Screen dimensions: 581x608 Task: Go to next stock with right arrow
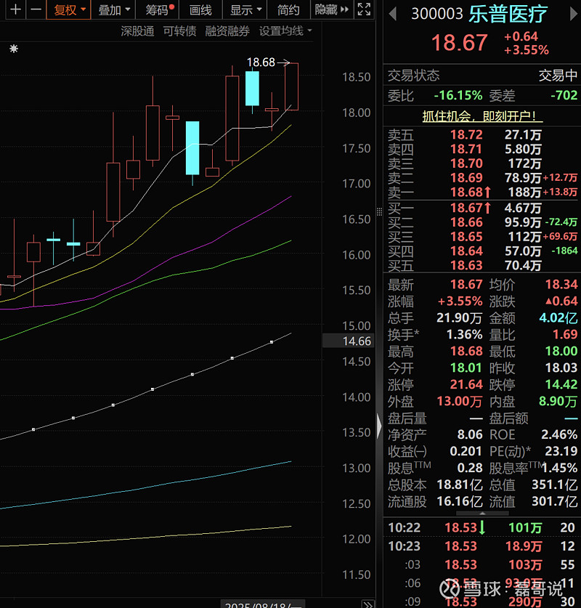tap(574, 14)
